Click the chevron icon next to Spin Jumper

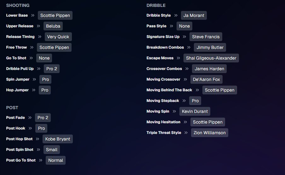point(34,79)
